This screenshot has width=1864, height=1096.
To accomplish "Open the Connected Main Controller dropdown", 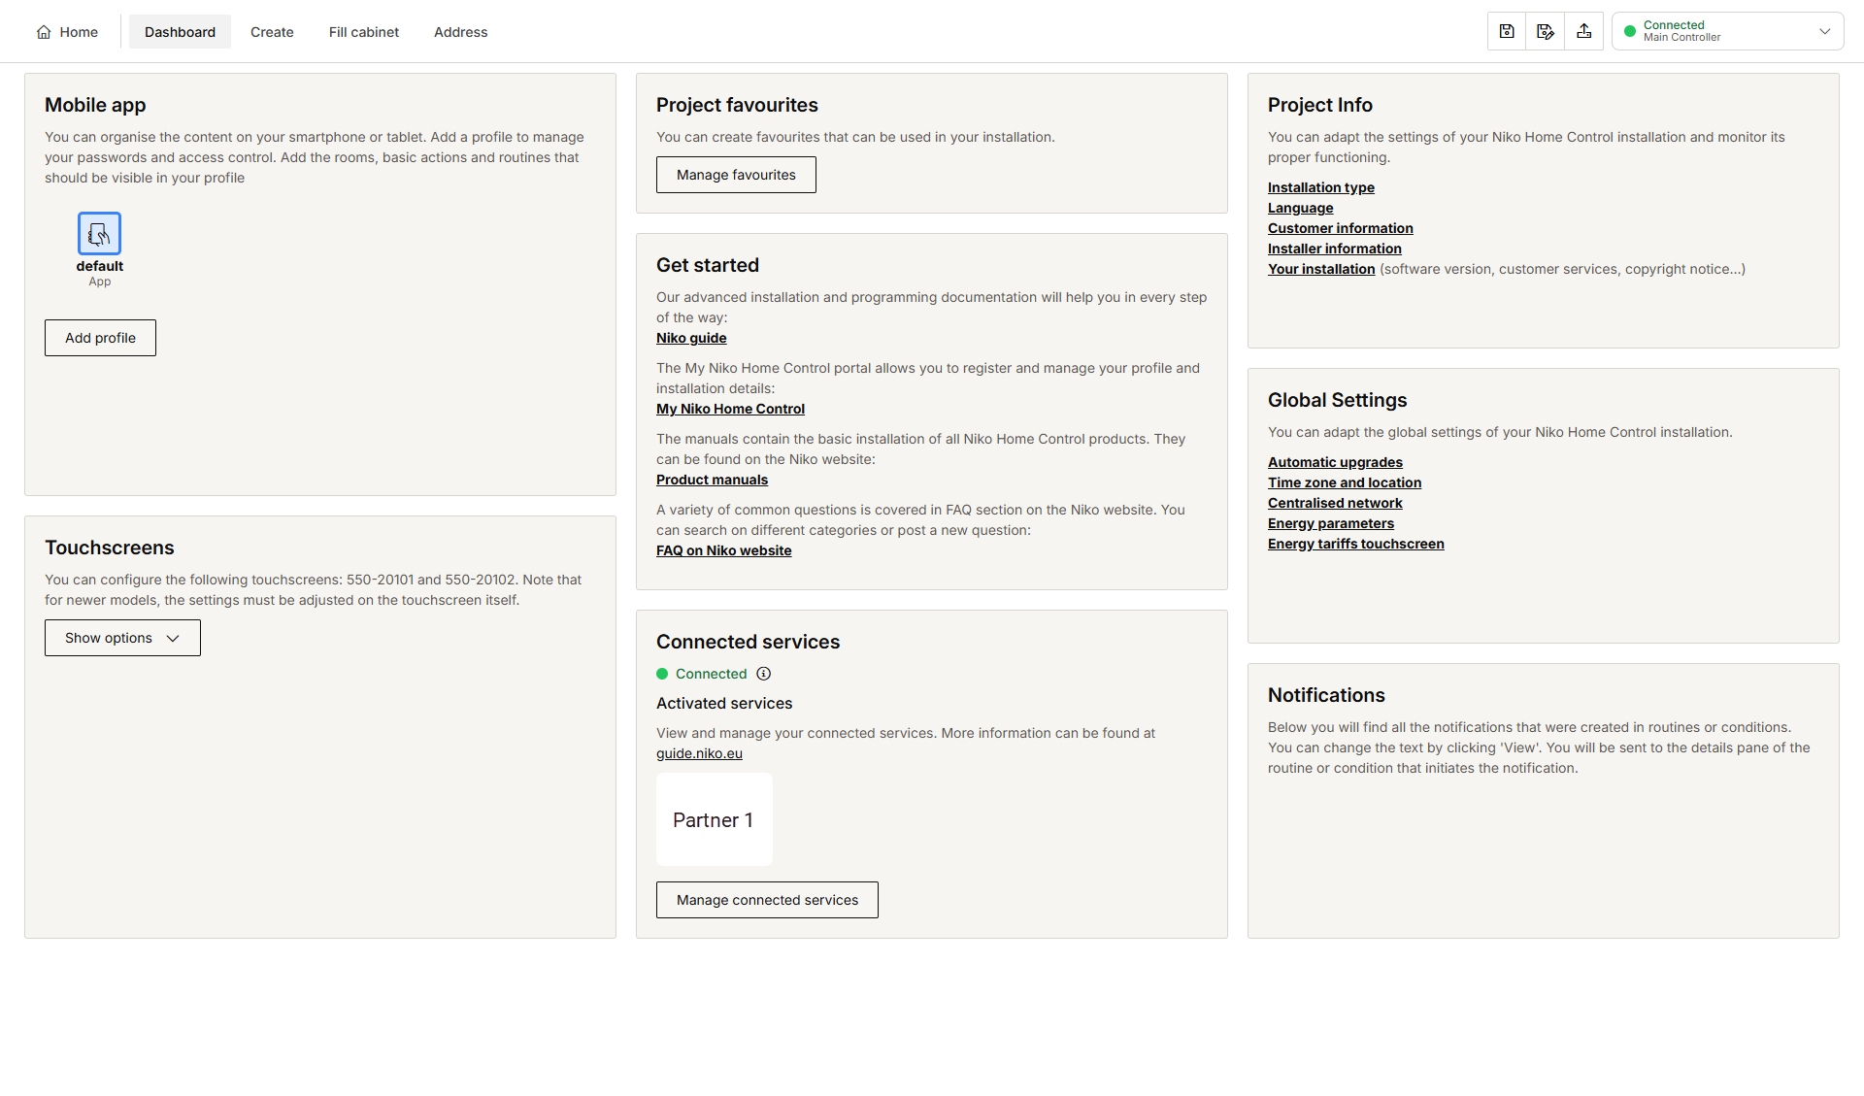I will (x=1728, y=31).
